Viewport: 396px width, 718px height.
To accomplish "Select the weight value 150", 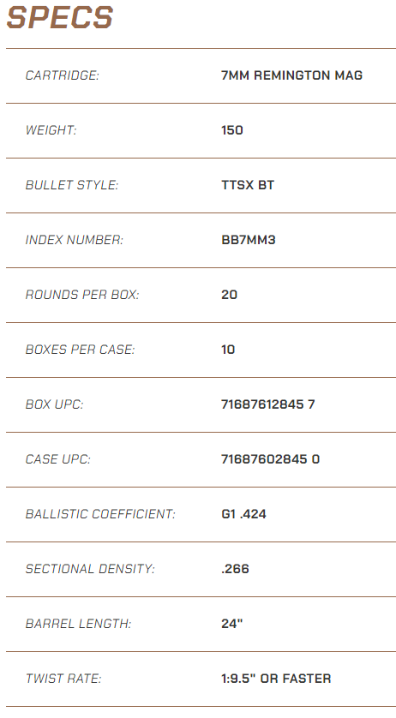I will click(232, 130).
